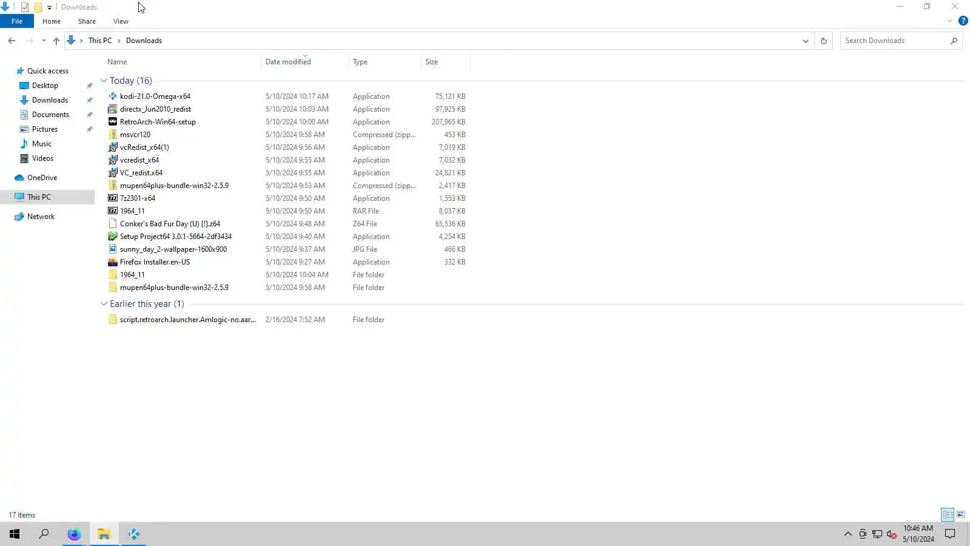Image resolution: width=970 pixels, height=546 pixels.
Task: Click the vcredist_x64 installer icon
Action: 113,160
